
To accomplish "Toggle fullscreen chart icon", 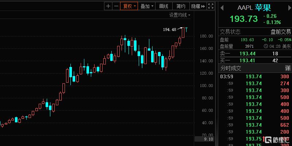I will (x=211, y=6).
